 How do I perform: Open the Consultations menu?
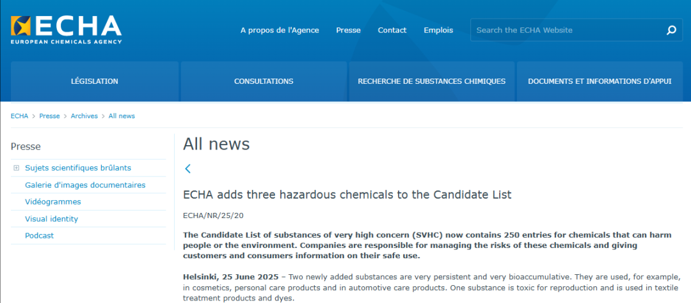coord(264,81)
